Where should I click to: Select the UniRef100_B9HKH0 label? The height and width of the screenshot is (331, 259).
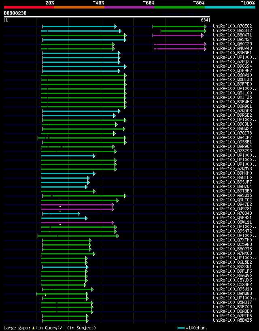click(x=232, y=173)
